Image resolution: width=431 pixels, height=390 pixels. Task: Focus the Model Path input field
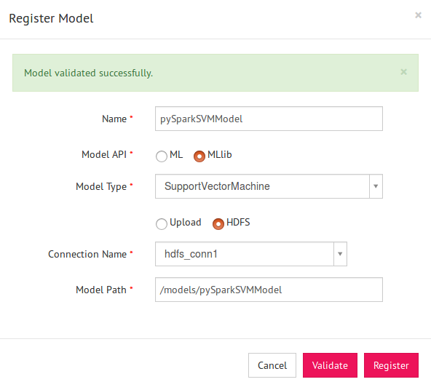click(x=269, y=290)
